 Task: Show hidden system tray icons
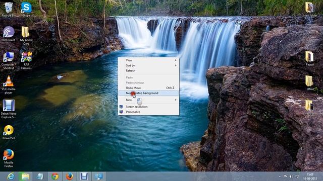[280, 176]
